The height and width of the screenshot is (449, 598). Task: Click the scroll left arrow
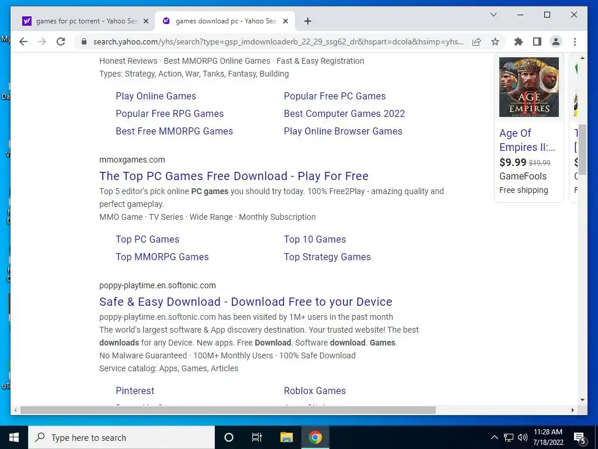pos(15,410)
